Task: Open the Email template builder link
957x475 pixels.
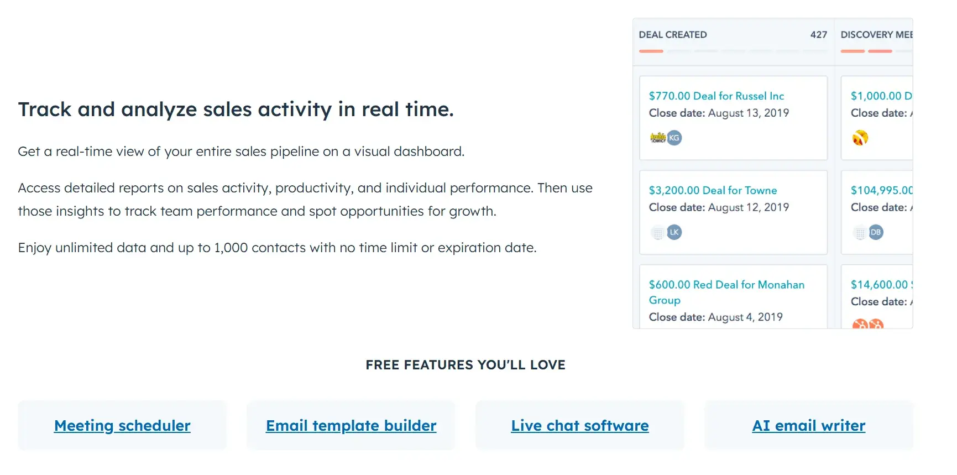Action: pos(351,426)
